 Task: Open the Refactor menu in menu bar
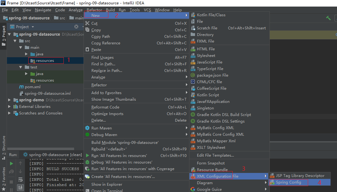pos(94,10)
